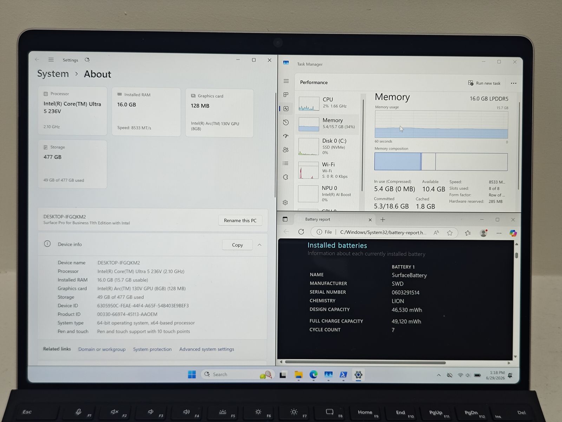
Task: Click taskbar Search box
Action: [x=238, y=375]
